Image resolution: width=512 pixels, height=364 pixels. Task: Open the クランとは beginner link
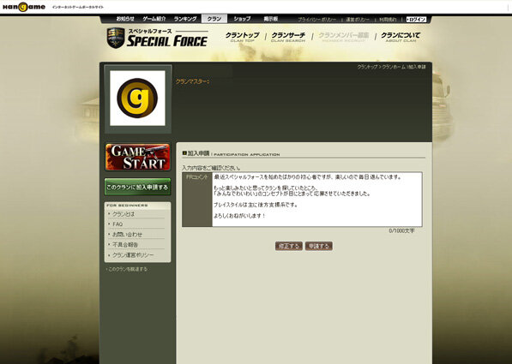[123, 214]
